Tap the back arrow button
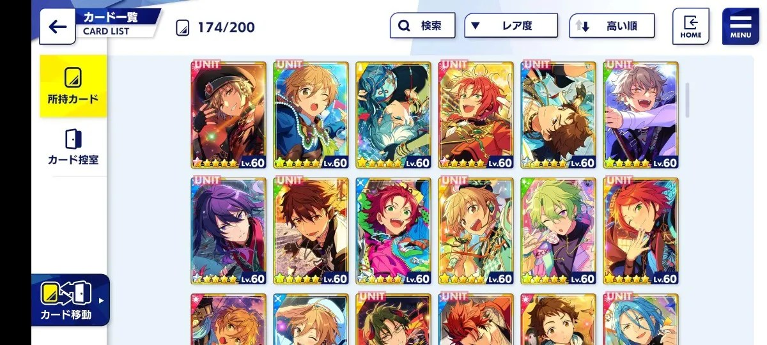Image resolution: width=767 pixels, height=345 pixels. [58, 26]
